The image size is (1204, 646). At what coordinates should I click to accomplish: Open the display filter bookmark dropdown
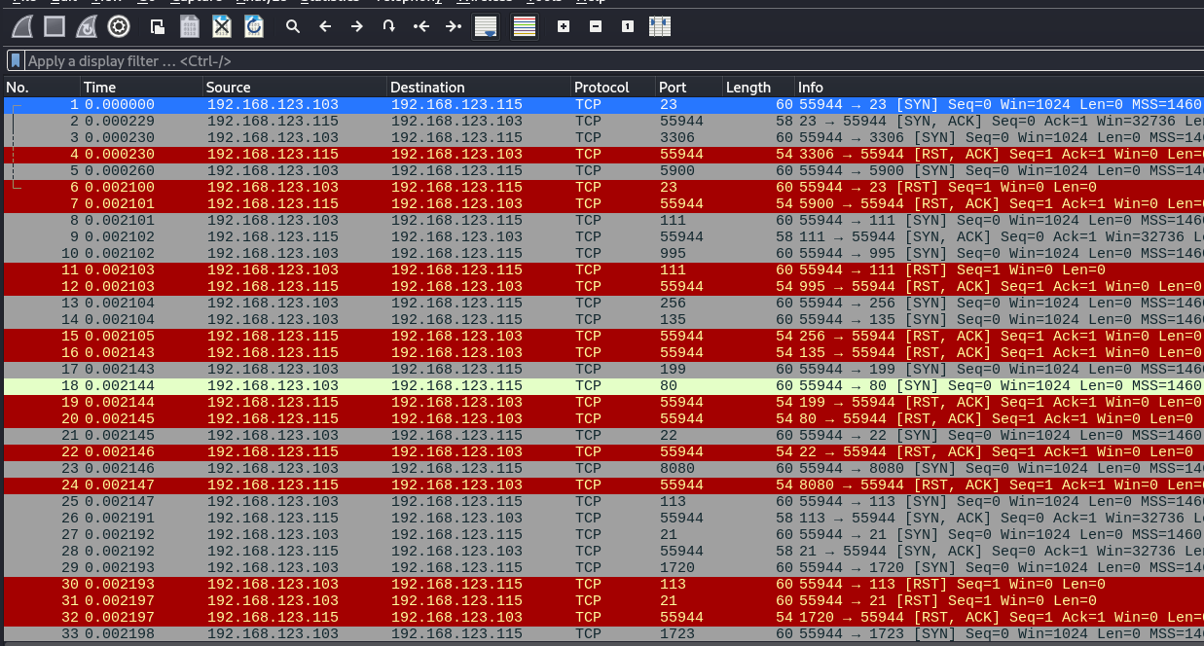click(16, 60)
